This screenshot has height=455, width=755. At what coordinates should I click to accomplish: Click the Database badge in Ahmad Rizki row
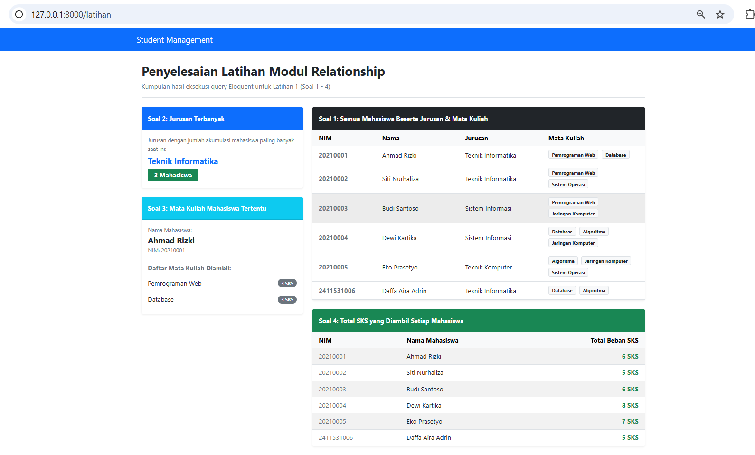[615, 155]
